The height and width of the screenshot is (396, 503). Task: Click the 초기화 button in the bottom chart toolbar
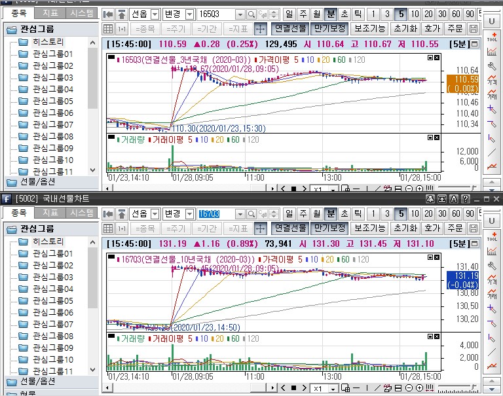(x=405, y=228)
